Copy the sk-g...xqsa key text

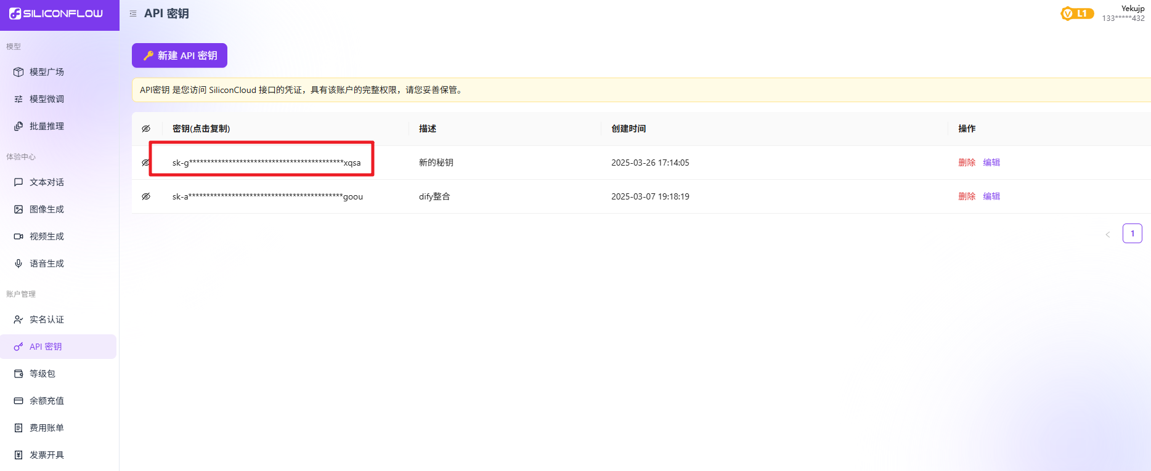click(266, 163)
